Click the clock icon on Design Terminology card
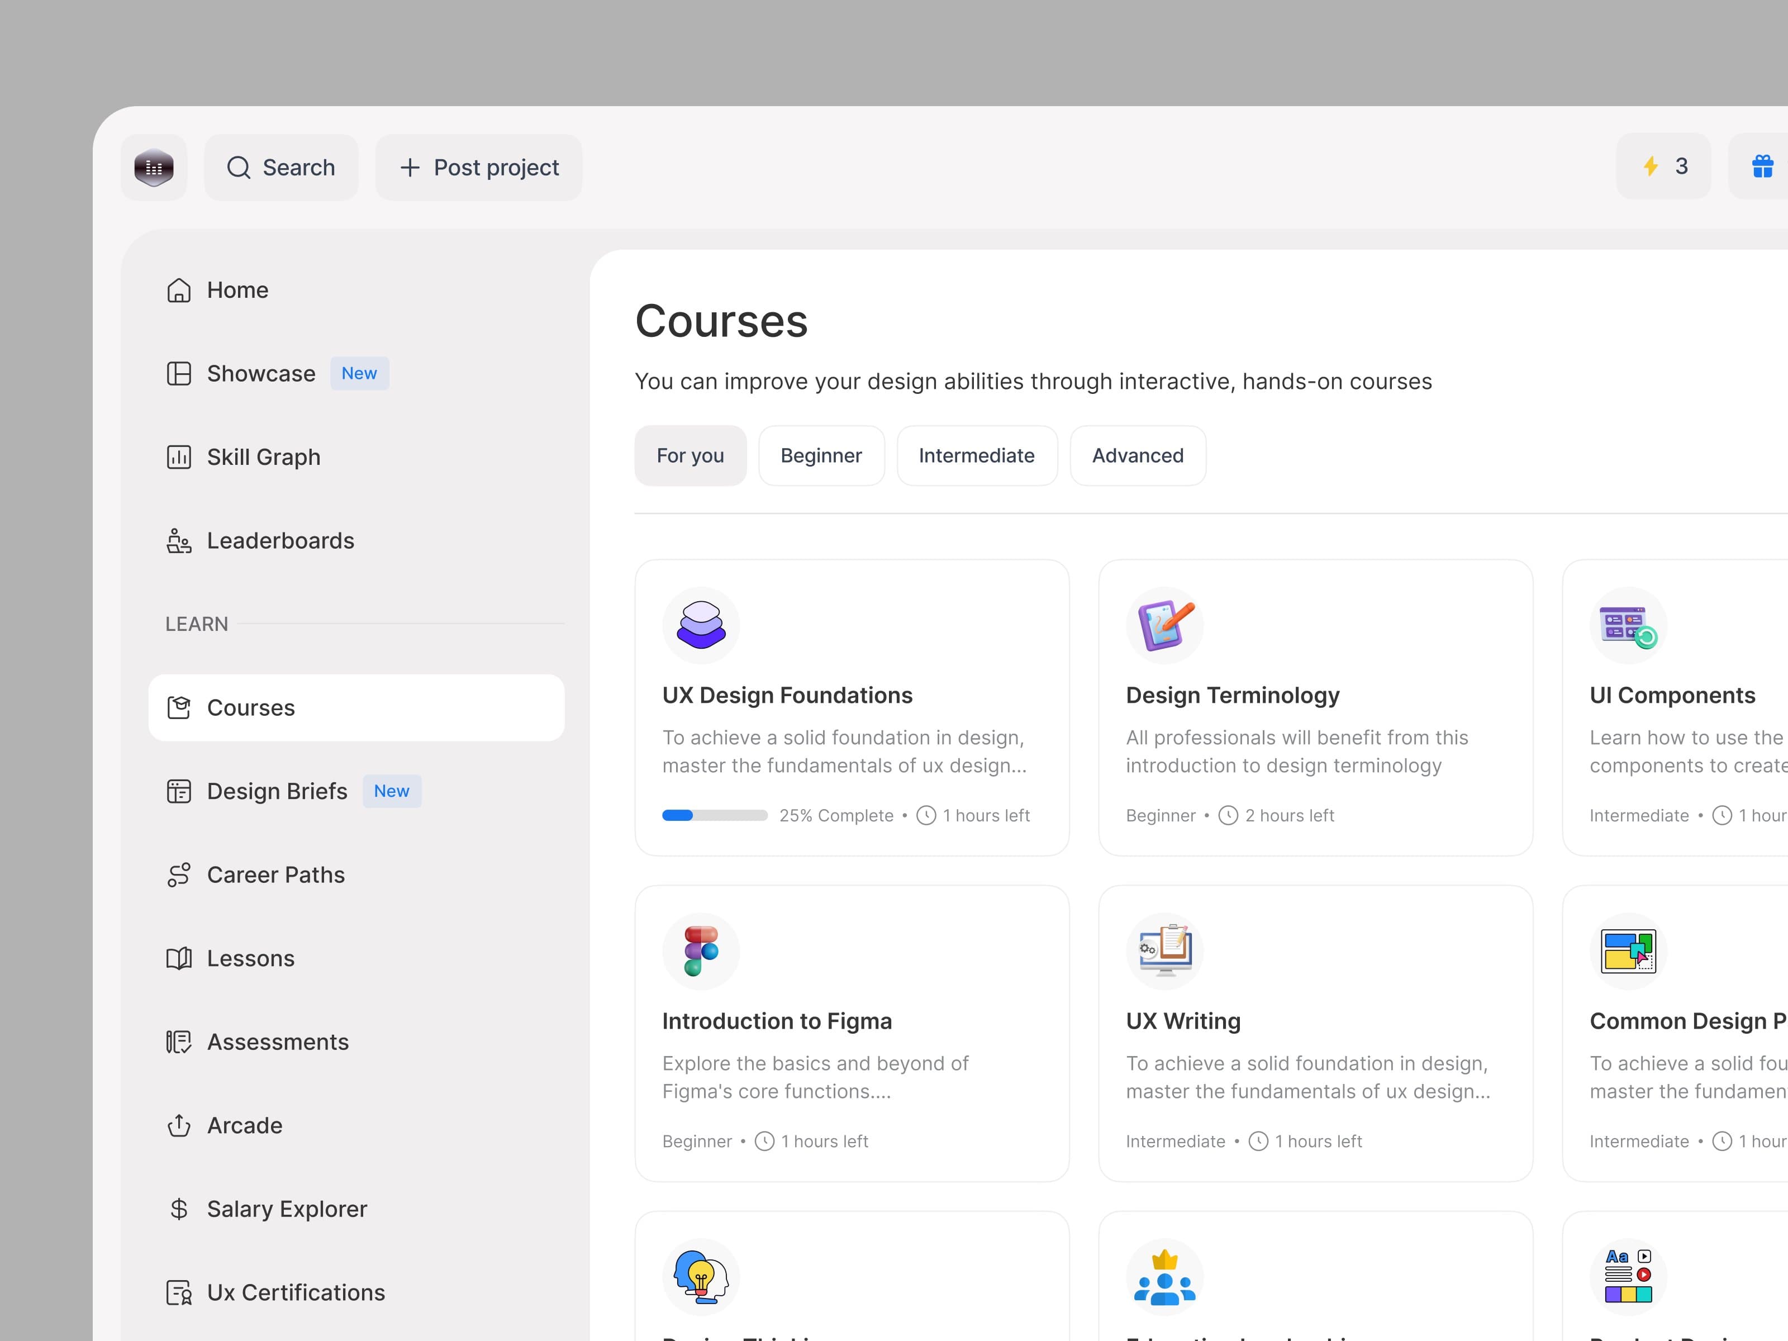The height and width of the screenshot is (1341, 1788). [x=1228, y=816]
